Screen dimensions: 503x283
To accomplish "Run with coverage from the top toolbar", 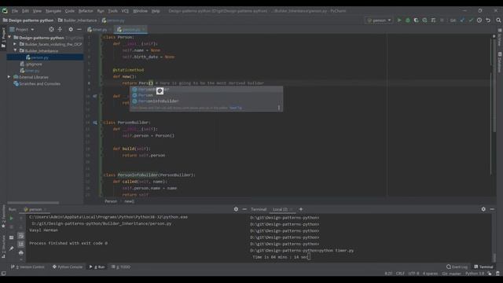I will pyautogui.click(x=416, y=20).
